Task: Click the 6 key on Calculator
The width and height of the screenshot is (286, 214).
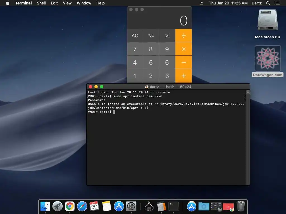Action: pyautogui.click(x=167, y=62)
